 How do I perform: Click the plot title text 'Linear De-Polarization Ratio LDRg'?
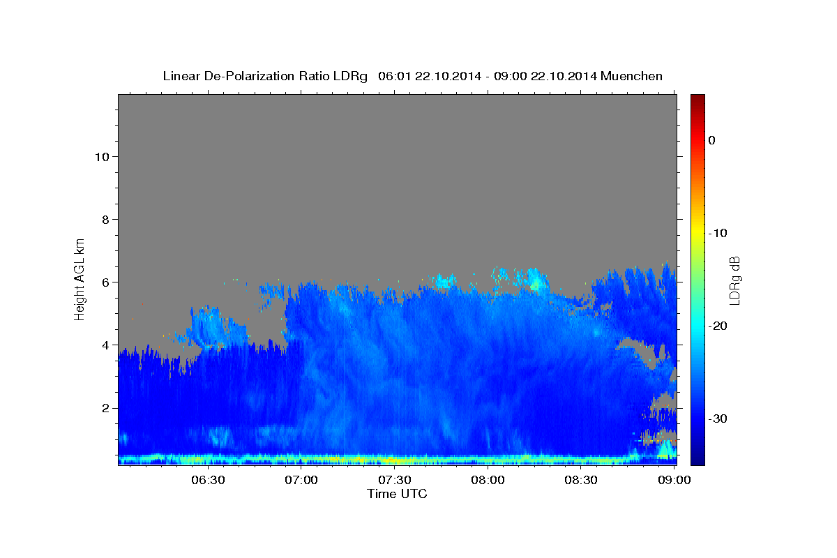(265, 76)
